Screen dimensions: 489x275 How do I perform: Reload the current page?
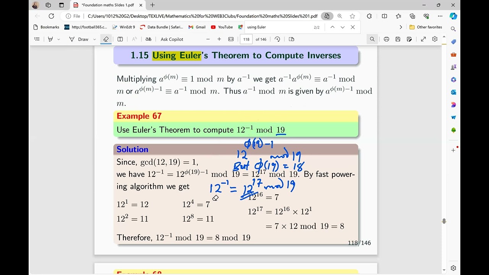(51, 16)
